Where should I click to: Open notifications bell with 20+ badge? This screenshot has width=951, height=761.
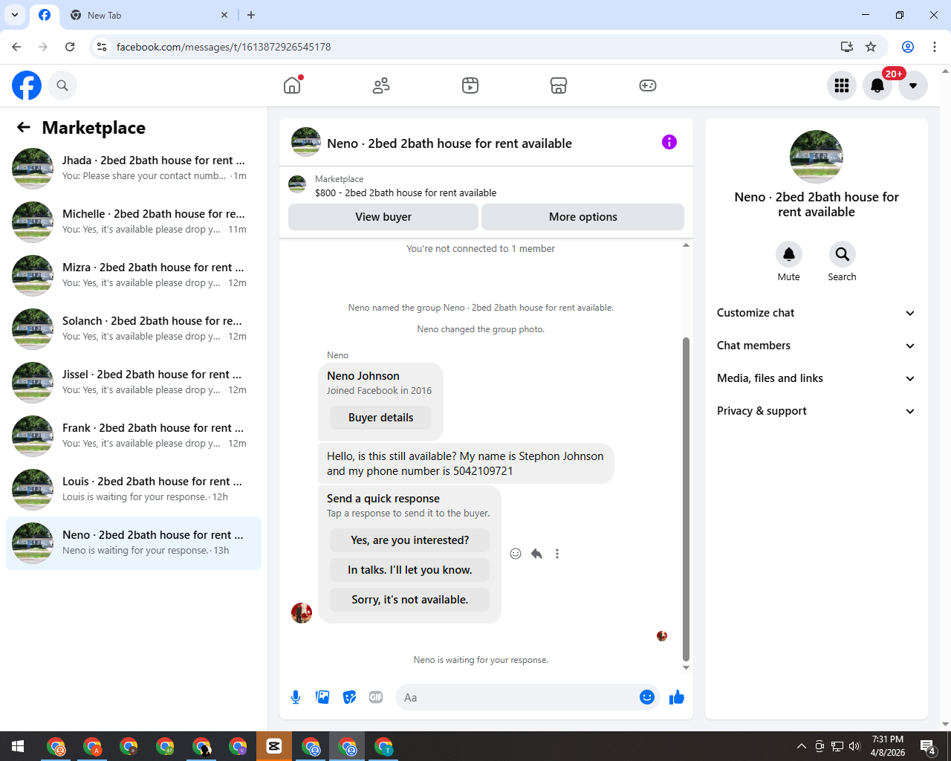pos(877,85)
